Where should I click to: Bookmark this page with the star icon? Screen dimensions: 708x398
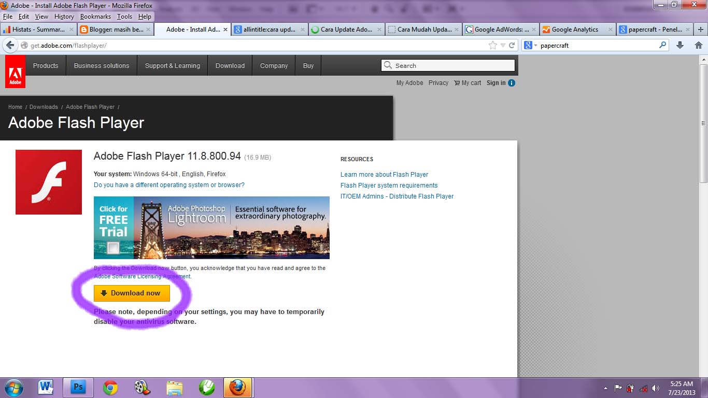[492, 46]
